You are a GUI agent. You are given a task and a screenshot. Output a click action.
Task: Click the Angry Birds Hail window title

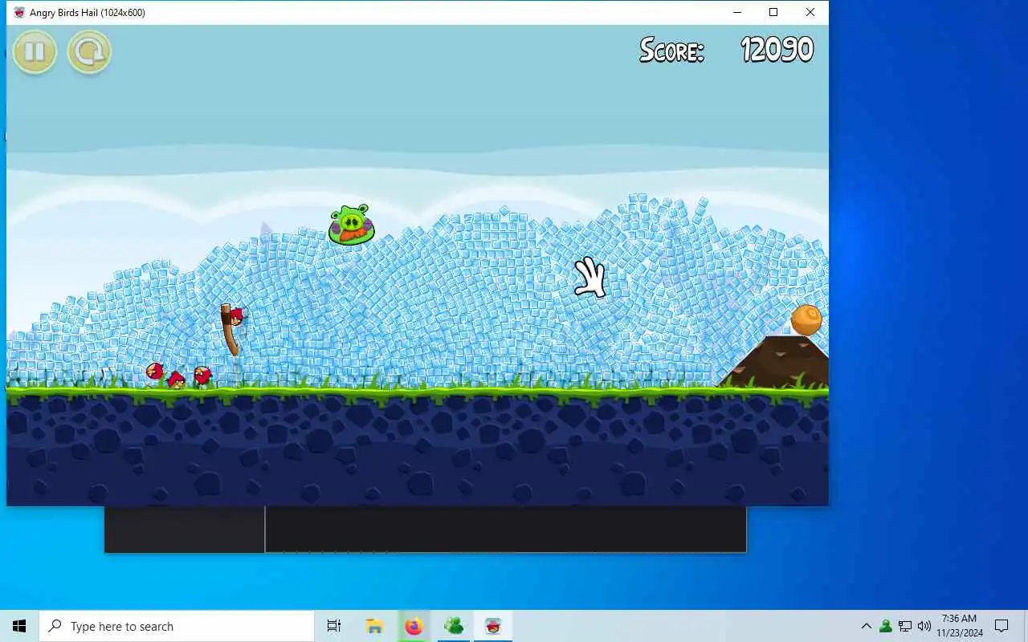click(x=88, y=13)
